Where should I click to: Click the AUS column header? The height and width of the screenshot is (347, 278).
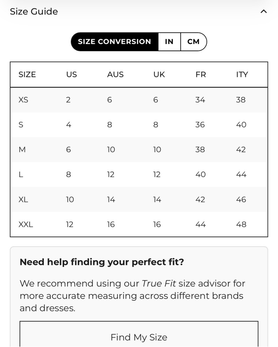tap(115, 75)
